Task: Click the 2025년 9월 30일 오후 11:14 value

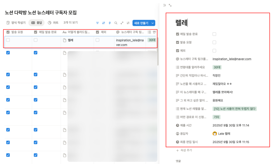Action: pyautogui.click(x=231, y=125)
